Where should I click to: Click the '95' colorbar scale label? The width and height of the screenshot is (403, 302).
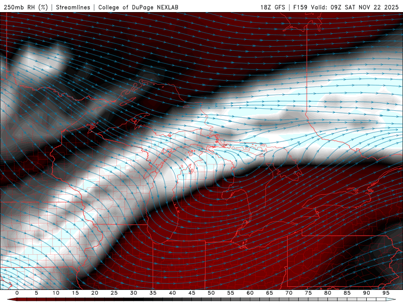pos(386,293)
